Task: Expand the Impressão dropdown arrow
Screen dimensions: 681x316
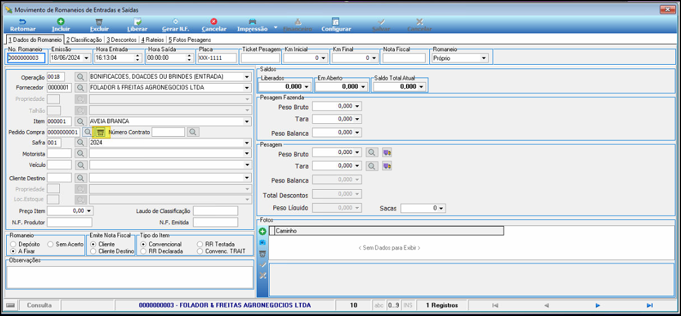Action: [275, 28]
